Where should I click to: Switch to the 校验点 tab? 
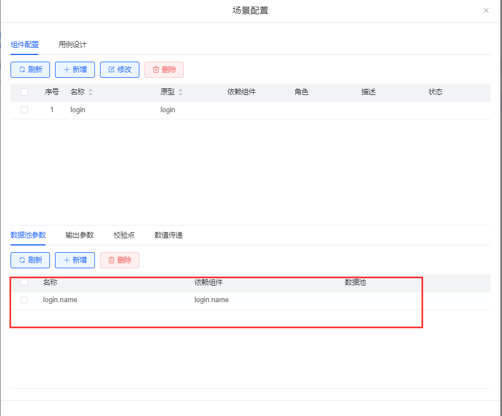(124, 235)
